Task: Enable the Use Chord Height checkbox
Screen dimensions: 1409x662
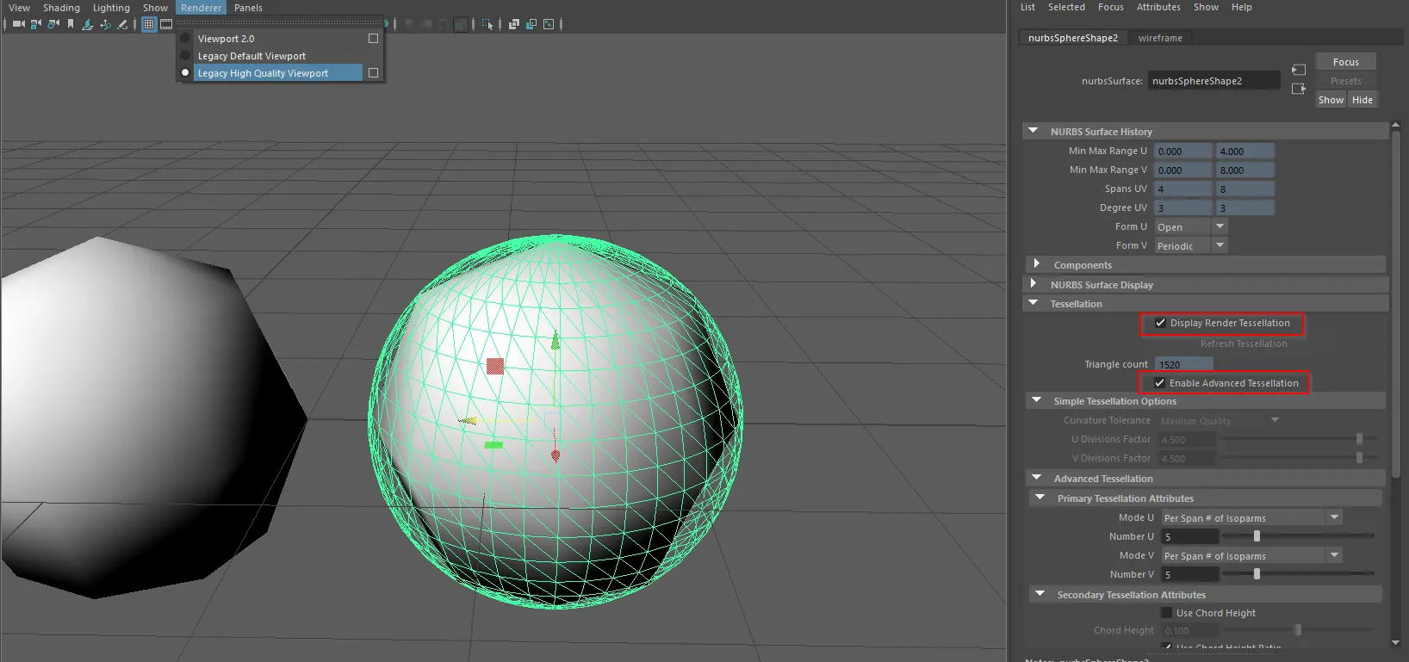Action: [x=1166, y=613]
